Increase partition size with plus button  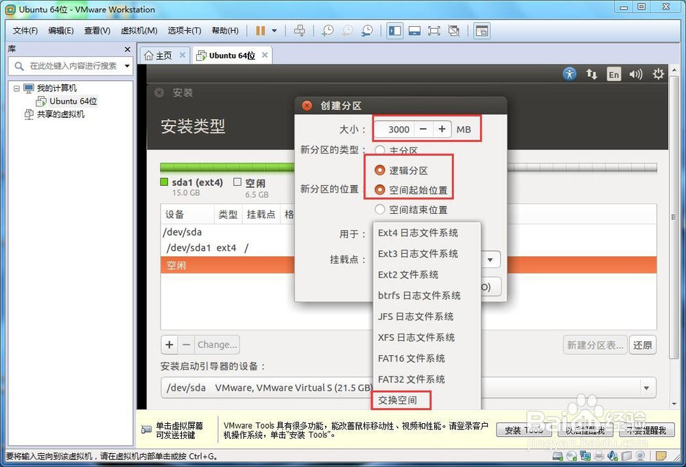442,130
